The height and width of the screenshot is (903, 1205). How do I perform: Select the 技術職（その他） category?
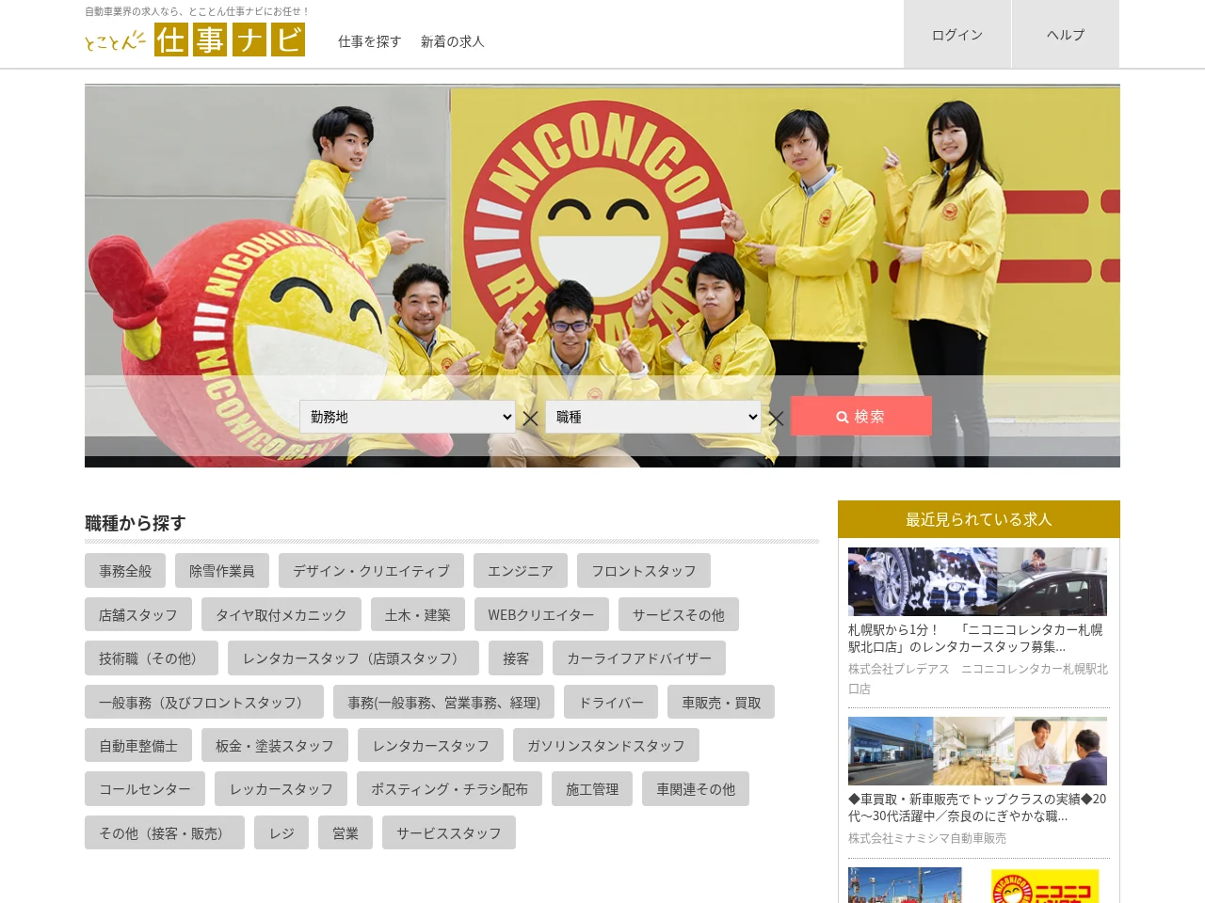click(152, 658)
